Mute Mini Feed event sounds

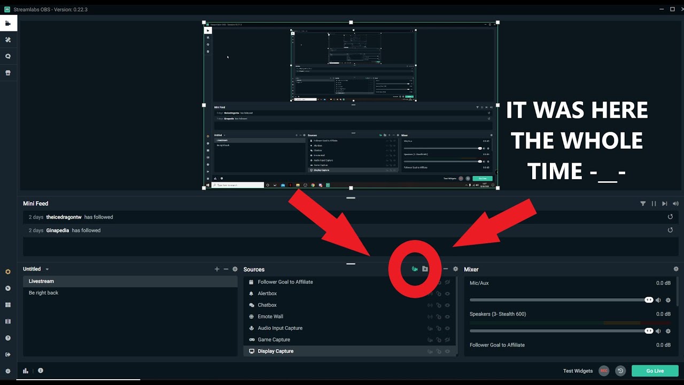(675, 204)
